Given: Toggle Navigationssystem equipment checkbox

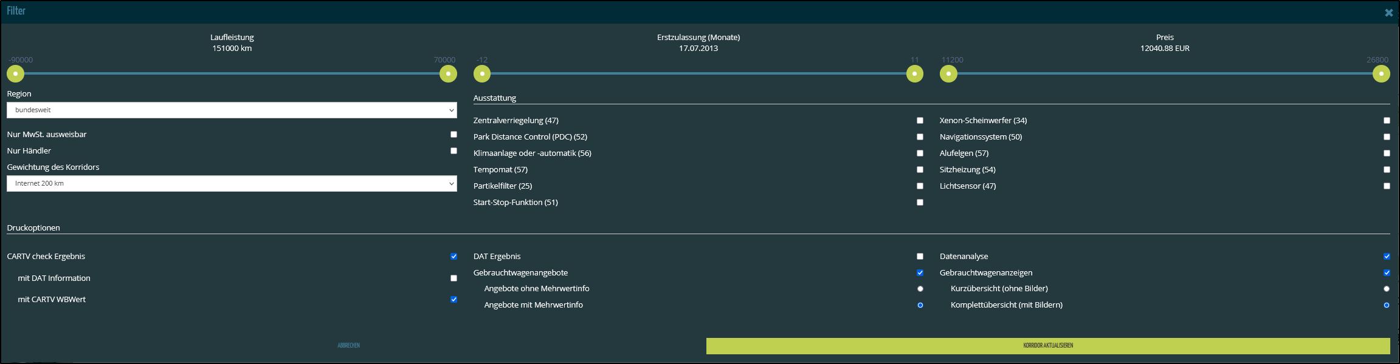Looking at the screenshot, I should tap(1387, 137).
